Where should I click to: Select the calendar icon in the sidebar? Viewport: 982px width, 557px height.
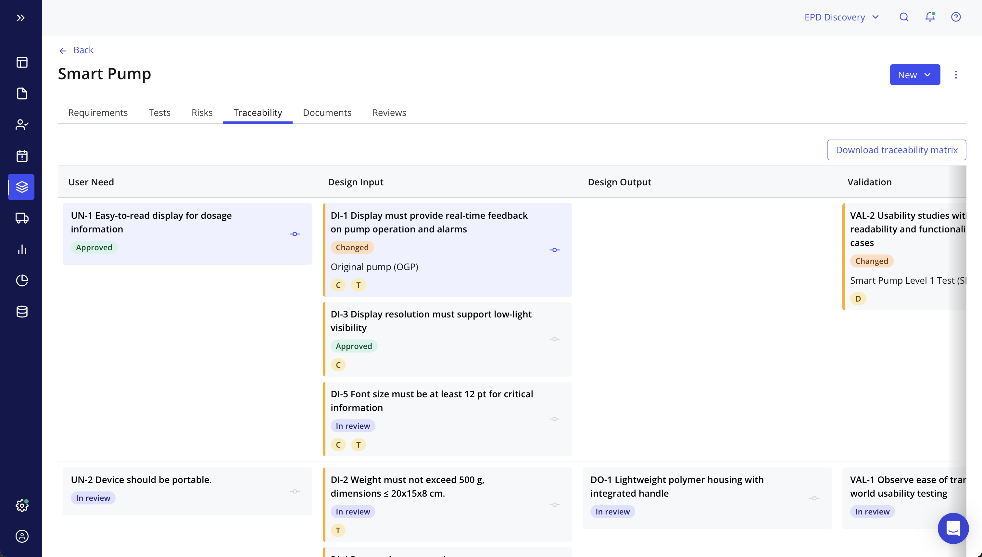(x=22, y=156)
